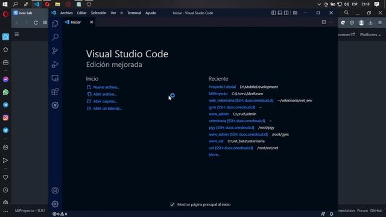Open recent MiProyecto folder
The image size is (386, 217).
click(x=218, y=94)
